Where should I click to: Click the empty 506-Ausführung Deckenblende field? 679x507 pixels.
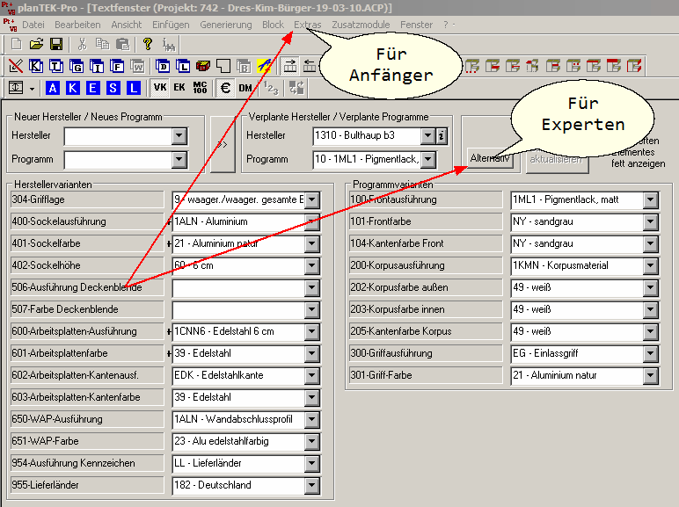coord(238,287)
